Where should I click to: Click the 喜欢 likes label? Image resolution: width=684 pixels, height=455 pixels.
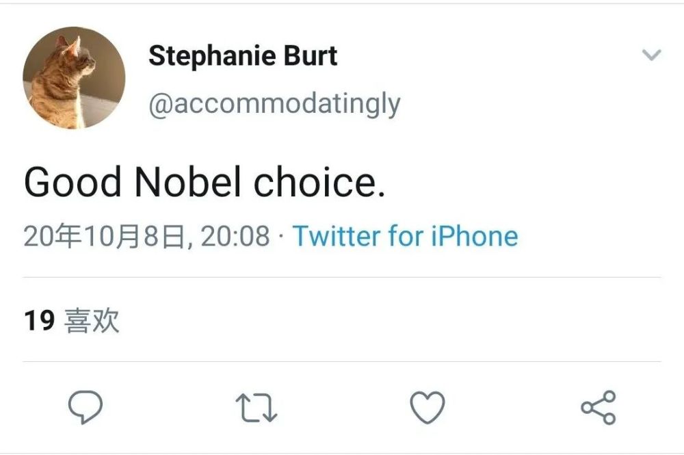(92, 320)
